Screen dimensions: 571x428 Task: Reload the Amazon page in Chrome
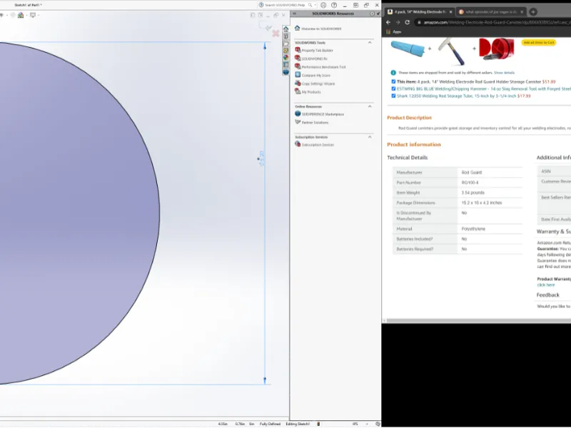coord(407,22)
